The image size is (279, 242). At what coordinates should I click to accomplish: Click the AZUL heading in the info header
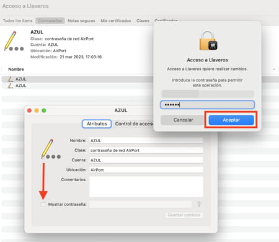tap(37, 32)
